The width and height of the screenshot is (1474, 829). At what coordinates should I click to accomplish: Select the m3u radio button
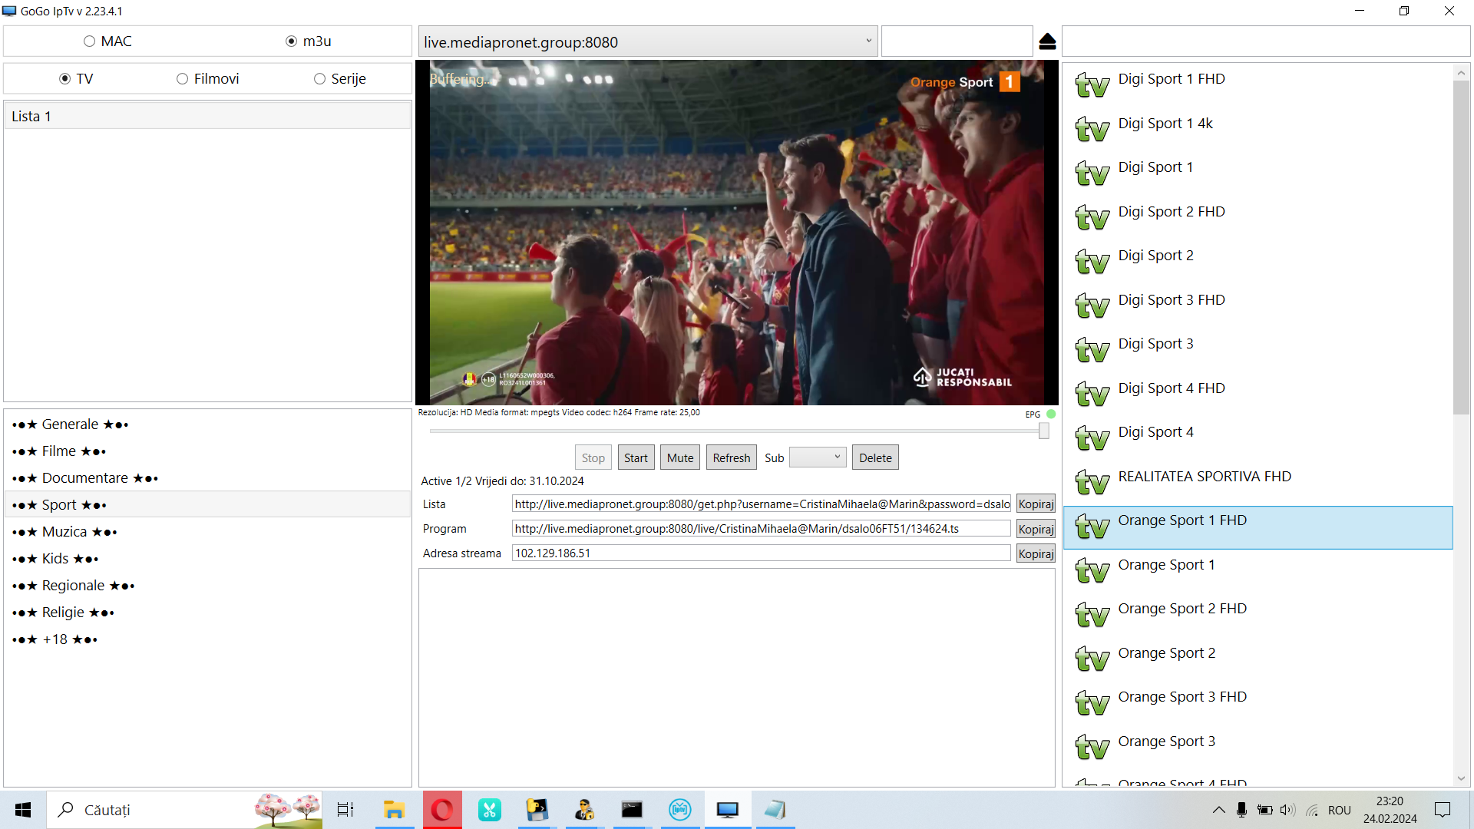point(292,41)
